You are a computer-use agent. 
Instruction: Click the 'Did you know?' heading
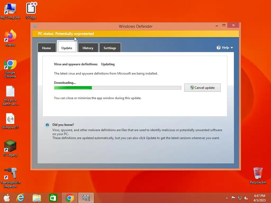[63, 125]
